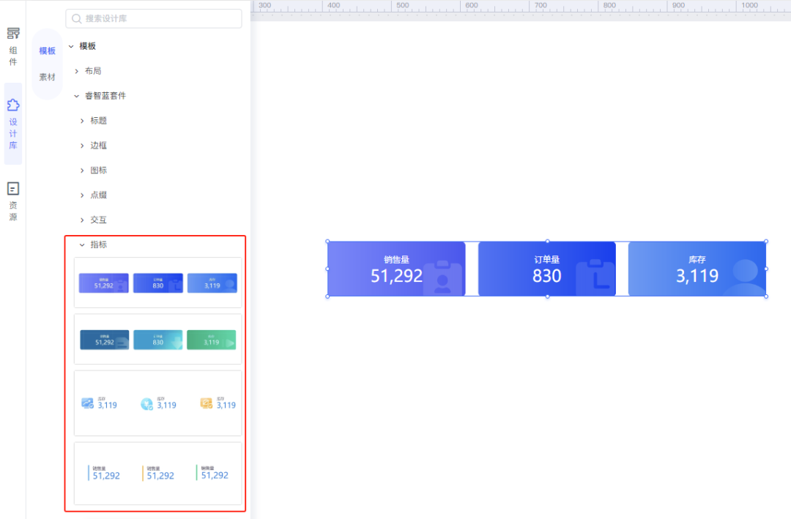Expand the 图标 tree node

point(82,171)
